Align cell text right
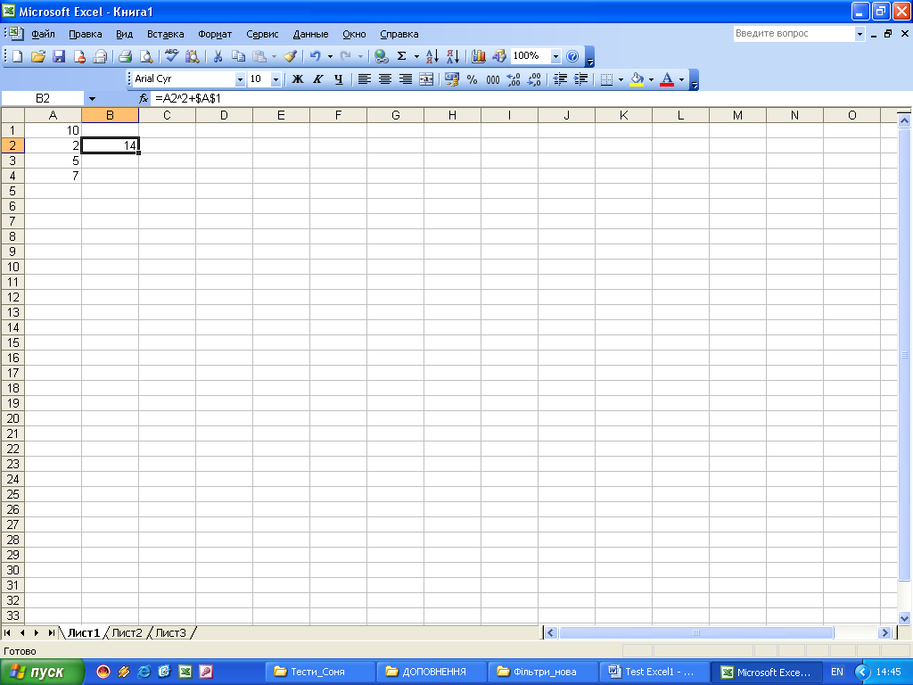The height and width of the screenshot is (685, 913). pos(406,79)
